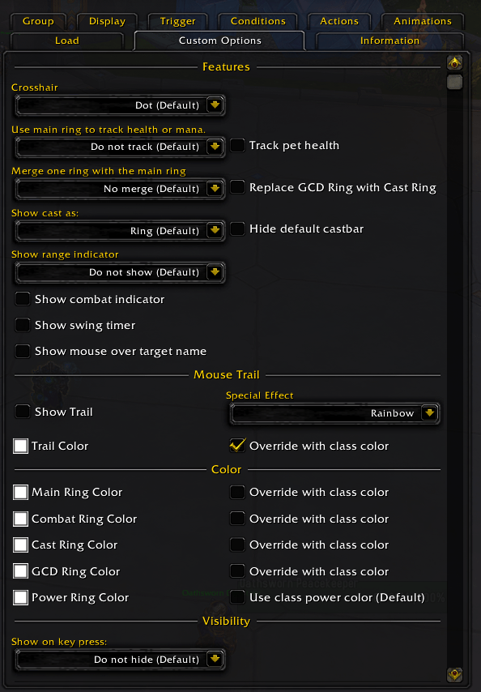Click the Special Effect Rainbow dropdown arrow
Screen dimensions: 481x692
pyautogui.click(x=429, y=413)
